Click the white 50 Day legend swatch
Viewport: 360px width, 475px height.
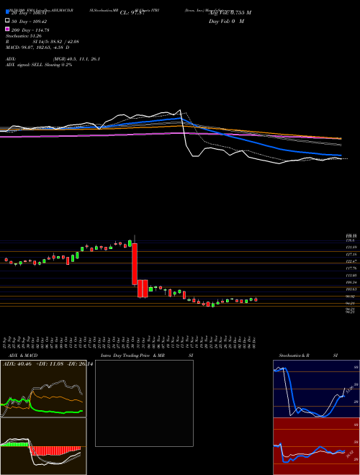[7, 21]
